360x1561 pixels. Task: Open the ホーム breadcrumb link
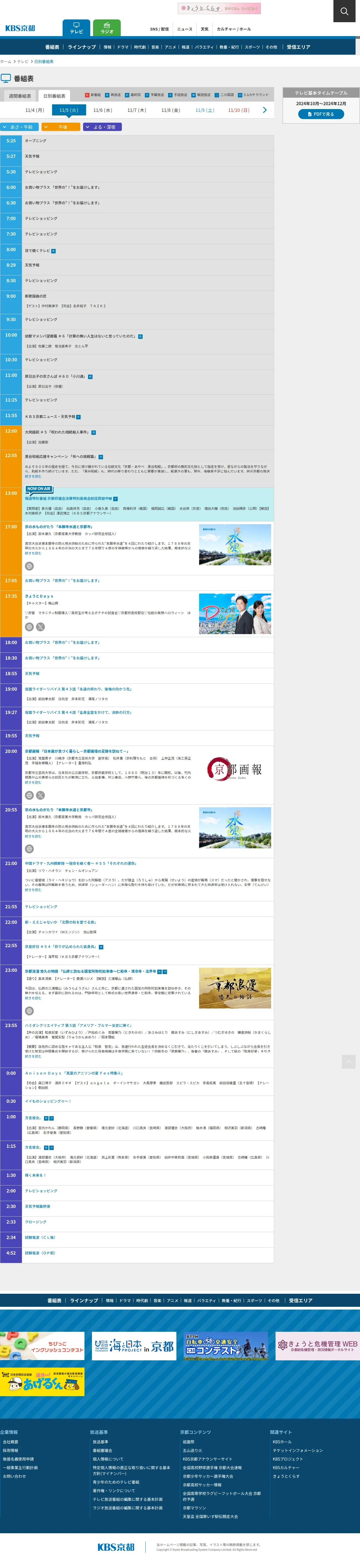(x=6, y=62)
